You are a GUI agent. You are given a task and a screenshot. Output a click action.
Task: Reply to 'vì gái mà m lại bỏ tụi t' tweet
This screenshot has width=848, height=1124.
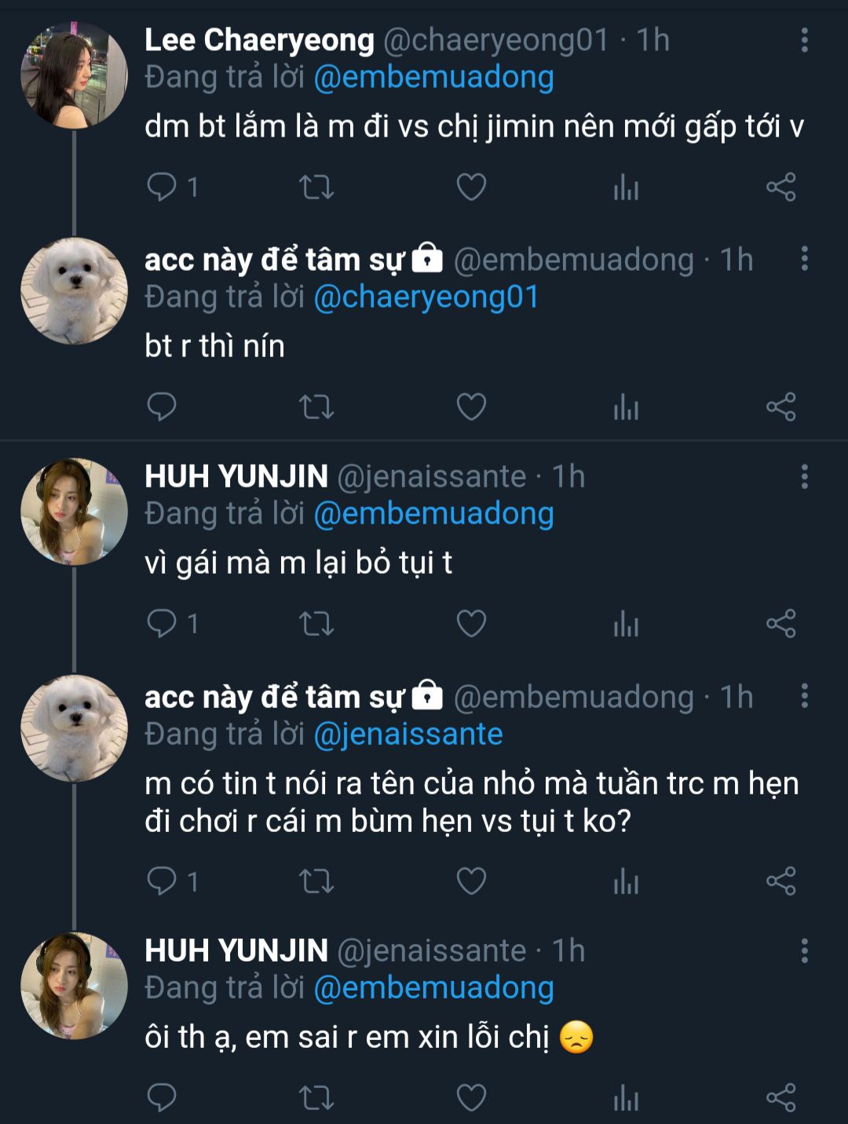(x=163, y=624)
